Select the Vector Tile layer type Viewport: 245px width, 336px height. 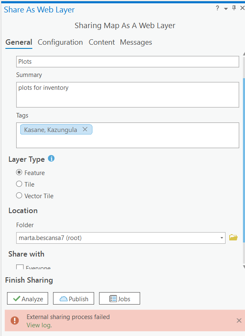[x=19, y=195]
